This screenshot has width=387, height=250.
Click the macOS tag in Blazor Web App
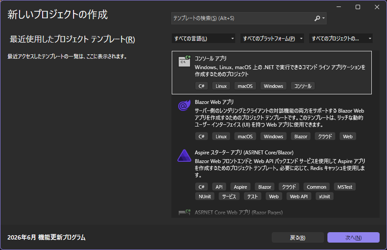coord(245,136)
